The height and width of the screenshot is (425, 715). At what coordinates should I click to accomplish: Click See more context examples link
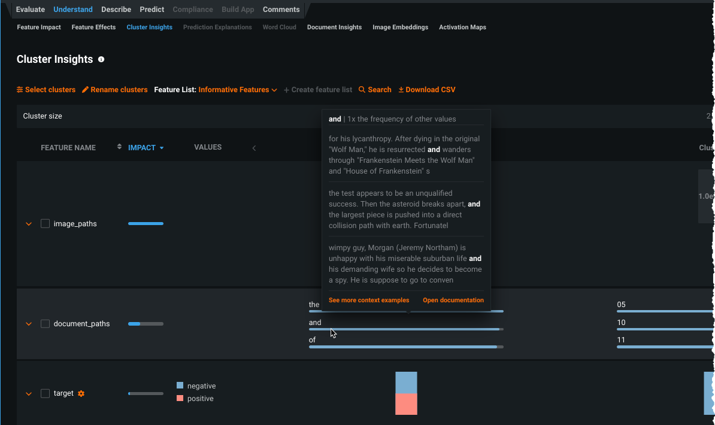pyautogui.click(x=369, y=300)
